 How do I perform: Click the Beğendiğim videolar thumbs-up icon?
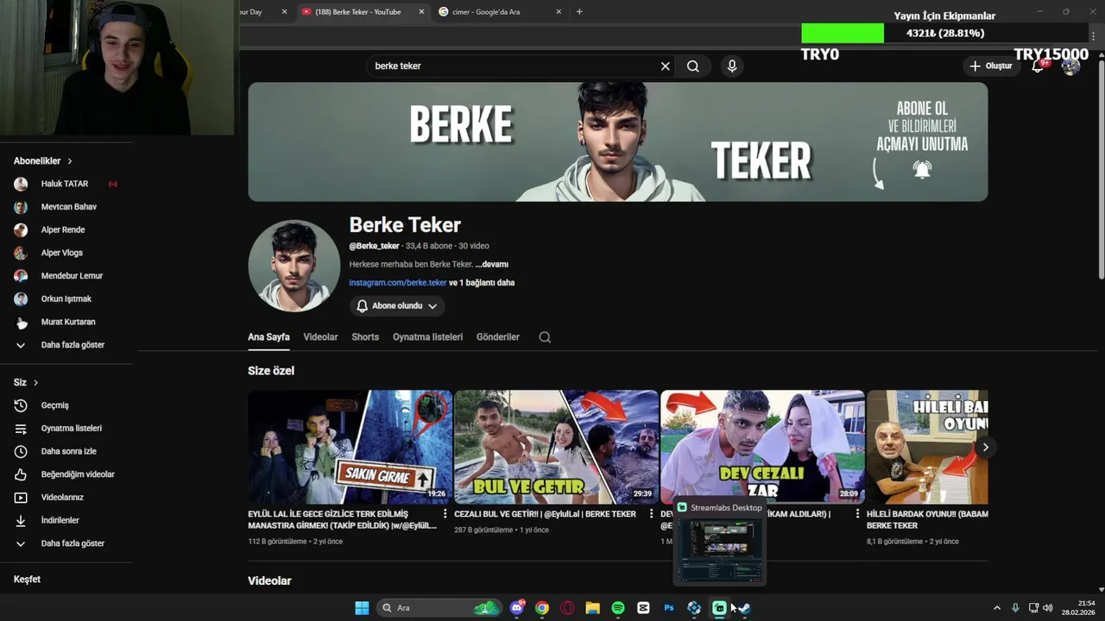(x=21, y=474)
